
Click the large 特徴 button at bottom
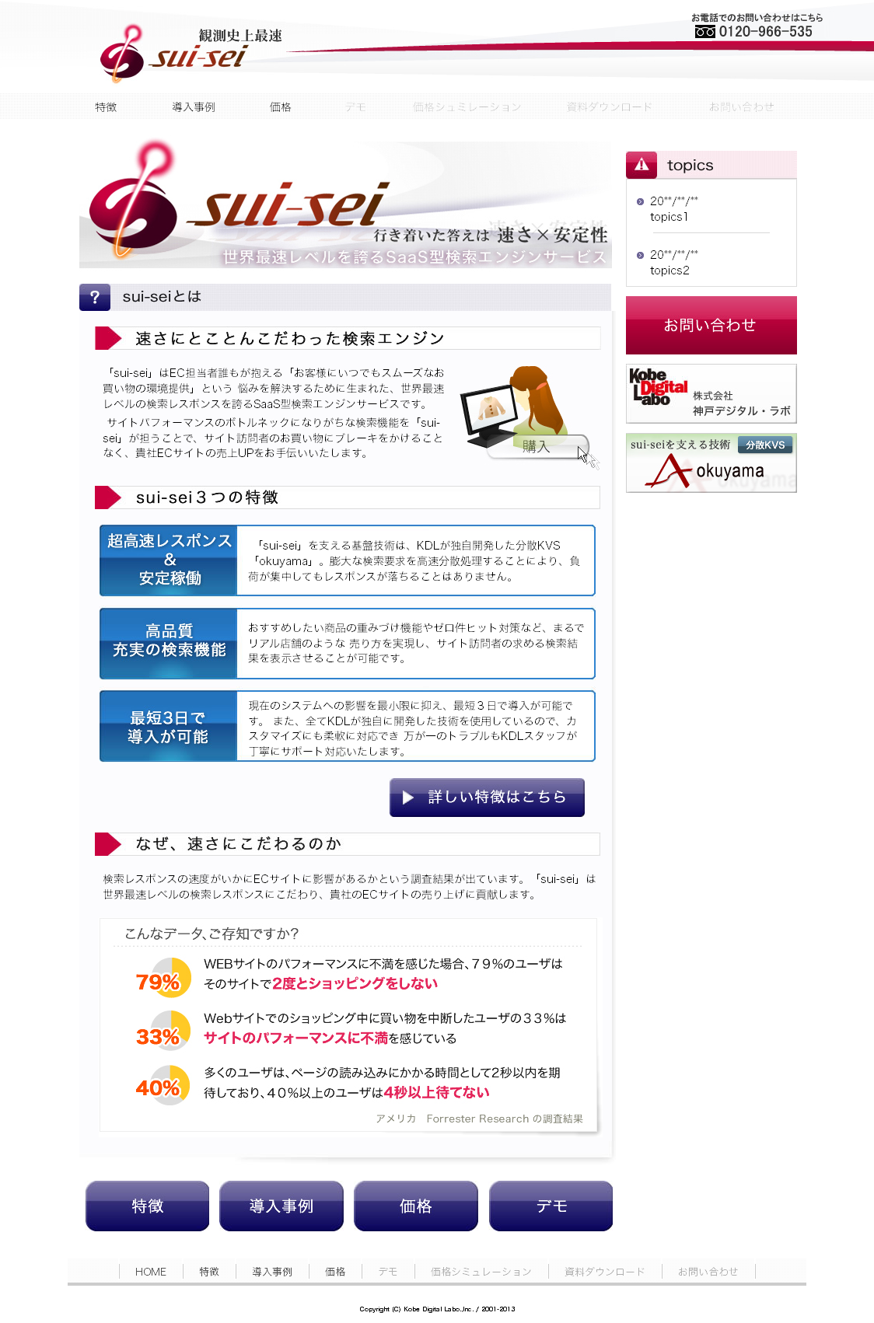(148, 1206)
